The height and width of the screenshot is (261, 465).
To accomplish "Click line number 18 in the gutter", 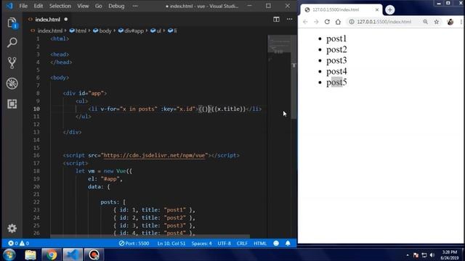I will 36,171.
